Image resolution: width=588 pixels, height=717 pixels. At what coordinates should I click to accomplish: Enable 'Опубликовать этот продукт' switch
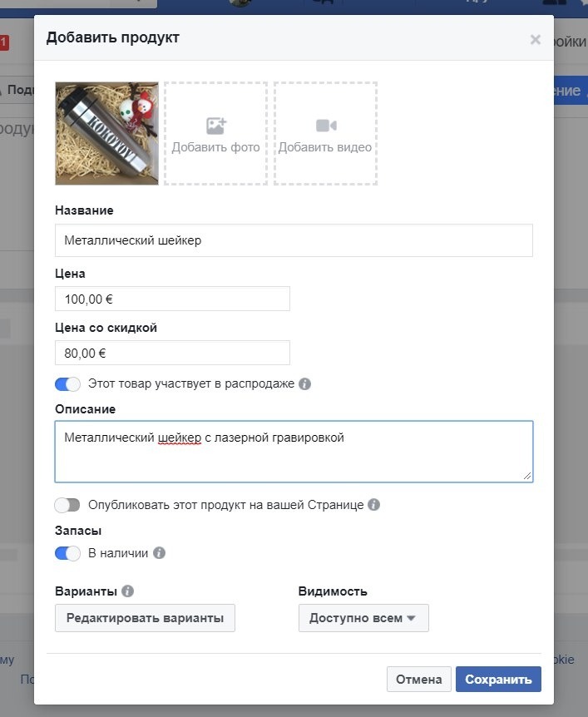click(x=67, y=505)
